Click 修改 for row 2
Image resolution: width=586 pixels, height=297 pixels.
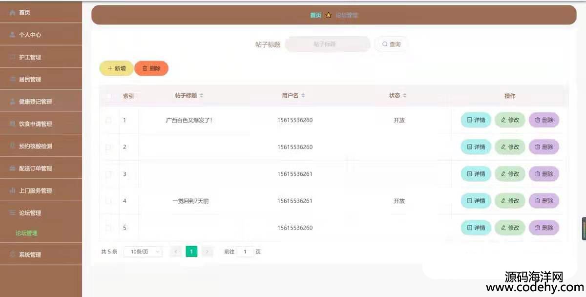tap(510, 147)
